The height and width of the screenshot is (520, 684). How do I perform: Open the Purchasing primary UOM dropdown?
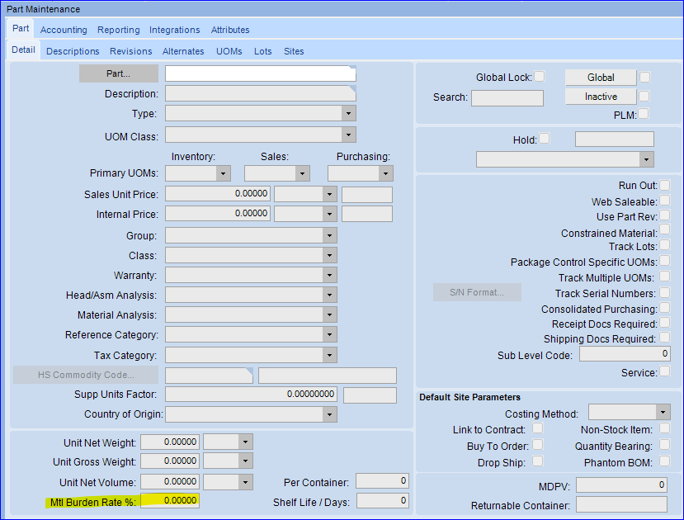(385, 173)
